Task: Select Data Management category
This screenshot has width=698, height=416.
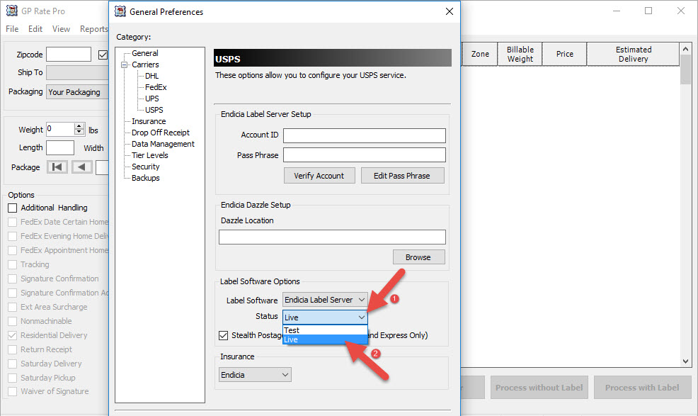Action: [163, 144]
